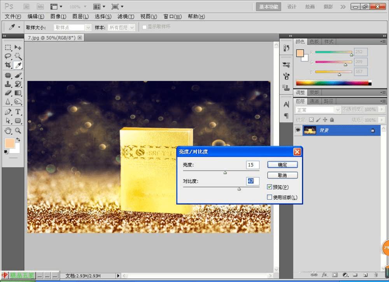
Task: Open the layer blend mode 正常 dropdown
Action: (x=318, y=110)
